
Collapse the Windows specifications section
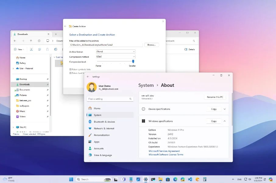[x=225, y=121]
